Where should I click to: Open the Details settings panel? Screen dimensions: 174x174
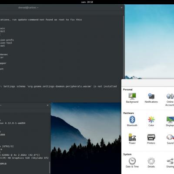coord(151,163)
